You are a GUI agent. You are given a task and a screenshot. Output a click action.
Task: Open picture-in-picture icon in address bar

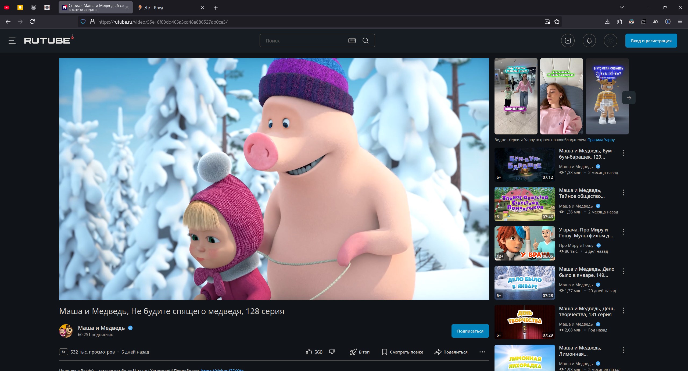pos(547,22)
